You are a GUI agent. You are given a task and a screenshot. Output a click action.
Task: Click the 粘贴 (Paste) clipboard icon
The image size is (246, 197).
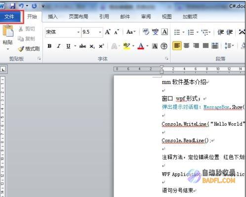(8, 31)
